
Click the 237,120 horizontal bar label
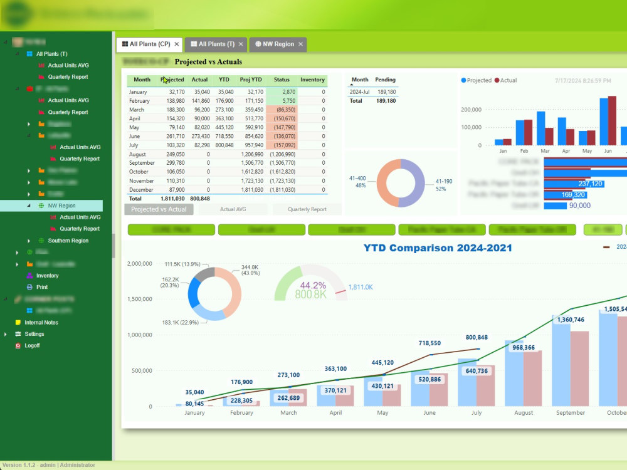tap(590, 184)
